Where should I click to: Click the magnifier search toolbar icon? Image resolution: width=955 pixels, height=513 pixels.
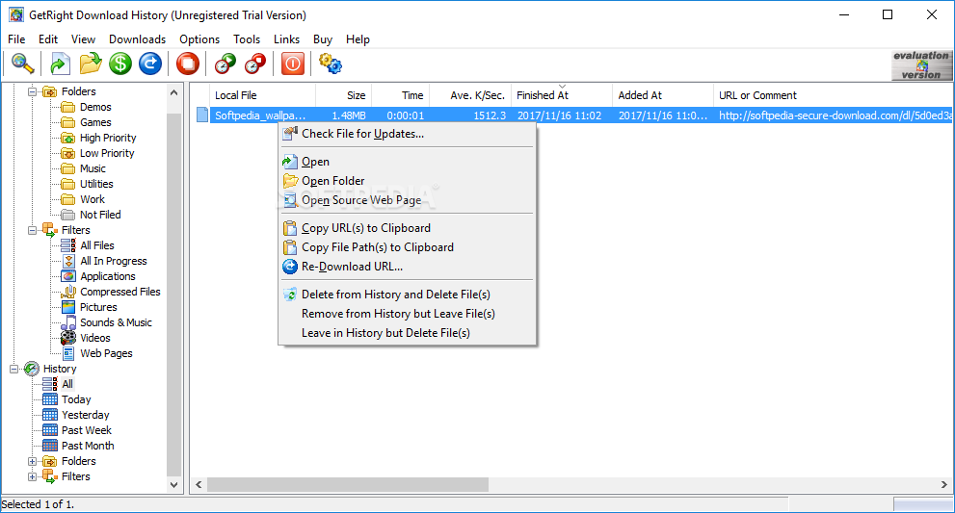coord(22,64)
